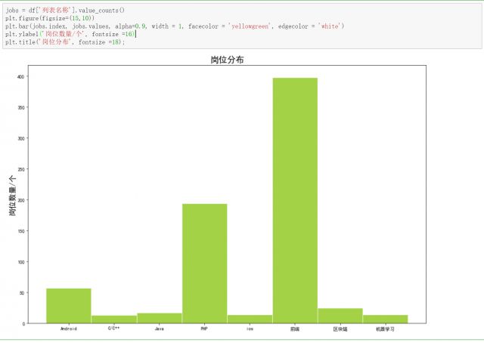Click the 'yellowgreen' string in code
484x343 pixels.
tap(250, 26)
